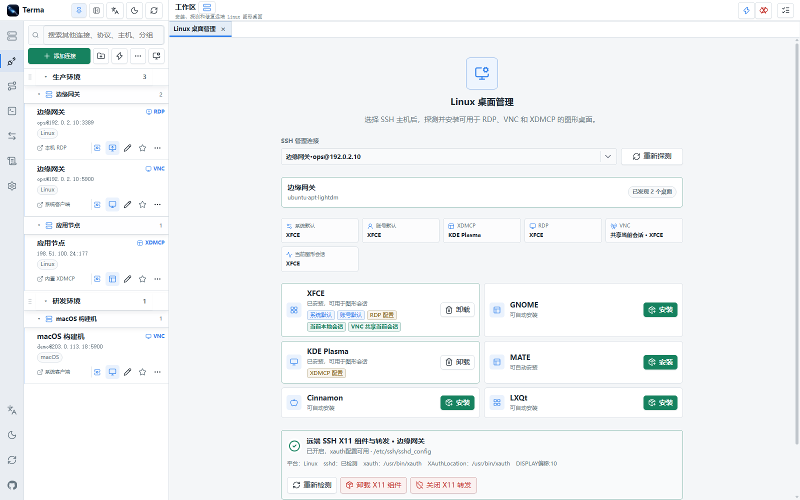This screenshot has height=500, width=800.
Task: Close the Linux 桌面管理 tab
Action: [223, 29]
